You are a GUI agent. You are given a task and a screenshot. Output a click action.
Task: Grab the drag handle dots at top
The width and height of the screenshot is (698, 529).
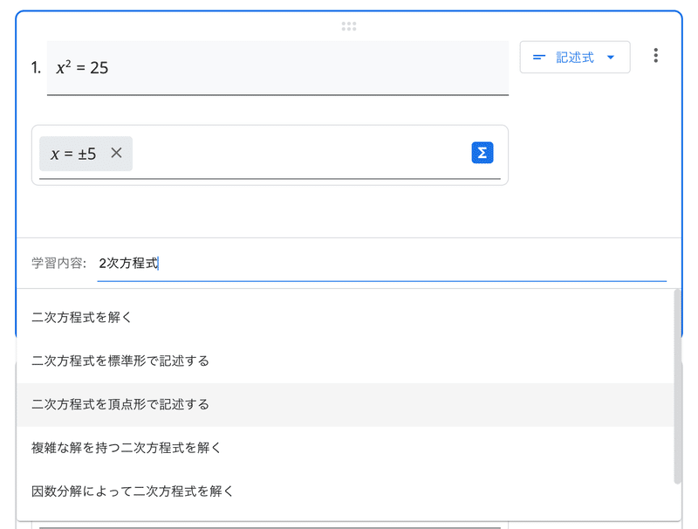pos(348,26)
